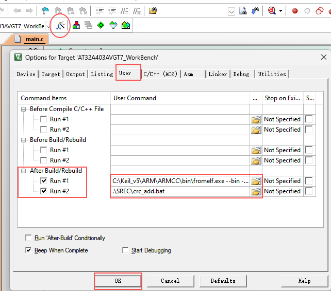Enable Before Build/Rebuild Run #1 checkbox
This screenshot has width=331, height=291.
(x=44, y=150)
